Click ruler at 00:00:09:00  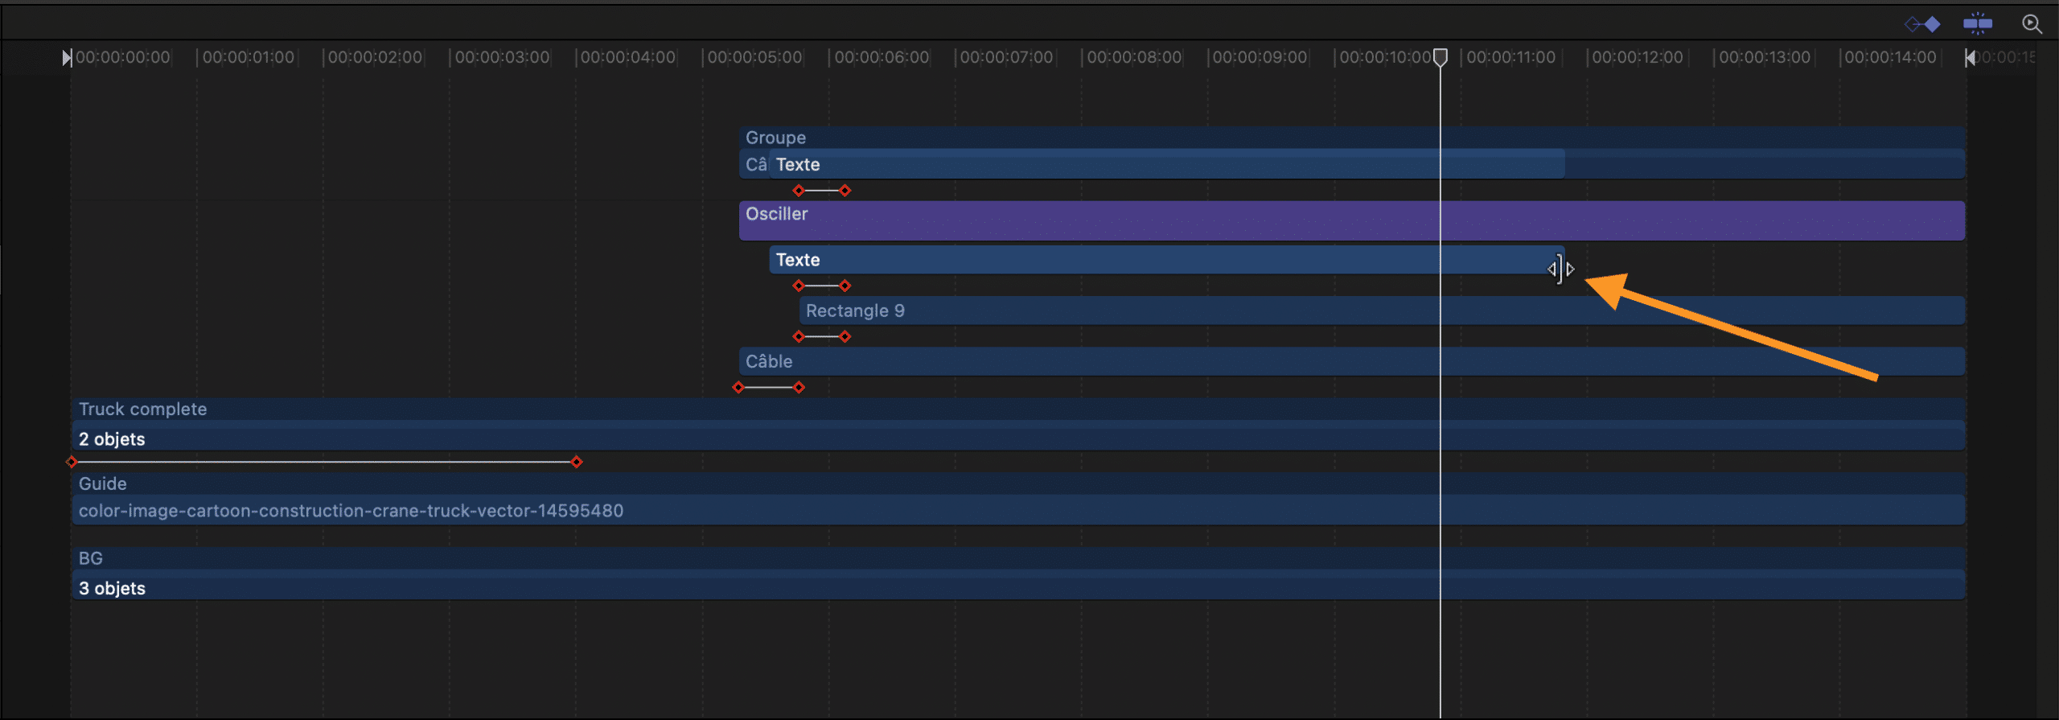point(1260,58)
